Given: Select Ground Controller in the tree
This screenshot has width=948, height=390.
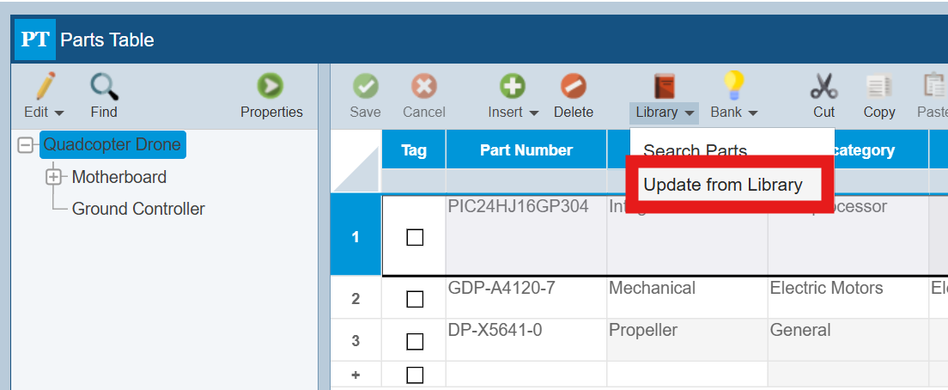Looking at the screenshot, I should pyautogui.click(x=138, y=209).
